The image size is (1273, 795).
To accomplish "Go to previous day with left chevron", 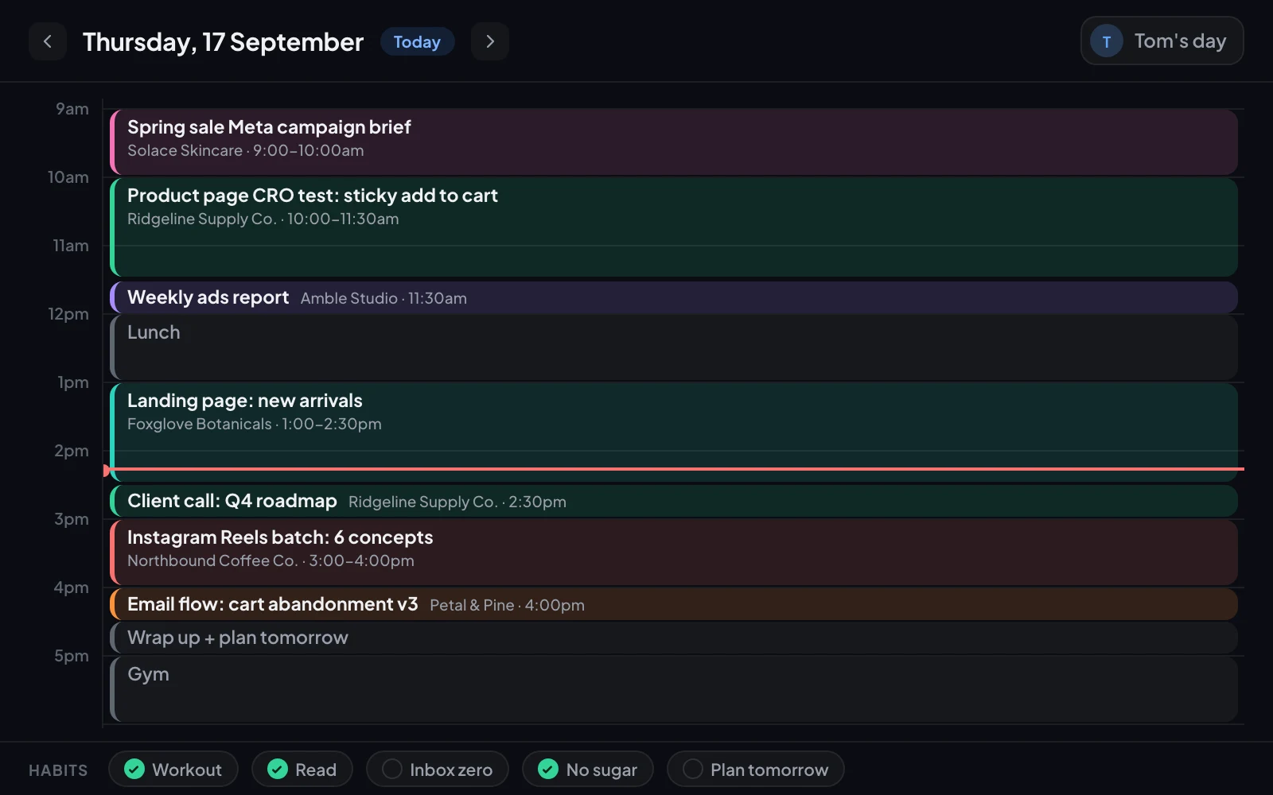I will pos(48,41).
